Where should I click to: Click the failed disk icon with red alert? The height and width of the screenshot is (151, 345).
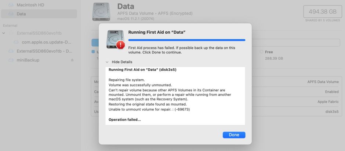pyautogui.click(x=115, y=39)
